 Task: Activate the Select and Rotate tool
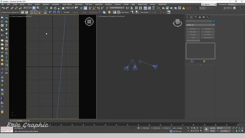coord(55,8)
